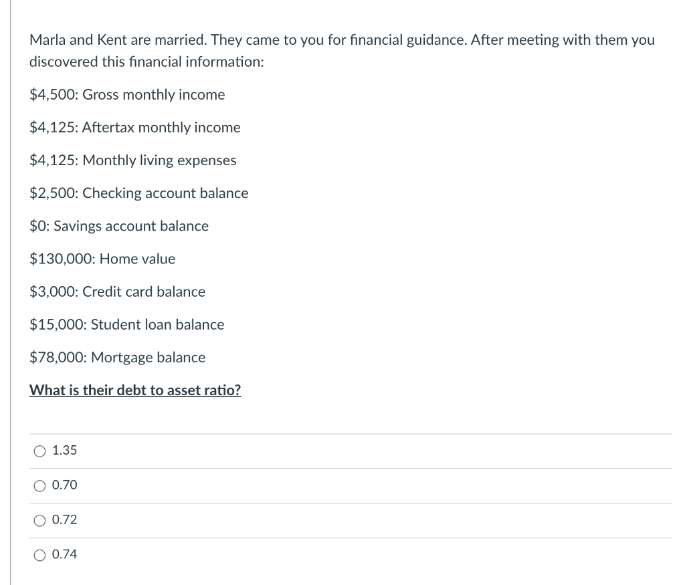Screen dimensions: 685x585
Task: Click the underlined debt to asset ratio question
Action: [x=135, y=390]
